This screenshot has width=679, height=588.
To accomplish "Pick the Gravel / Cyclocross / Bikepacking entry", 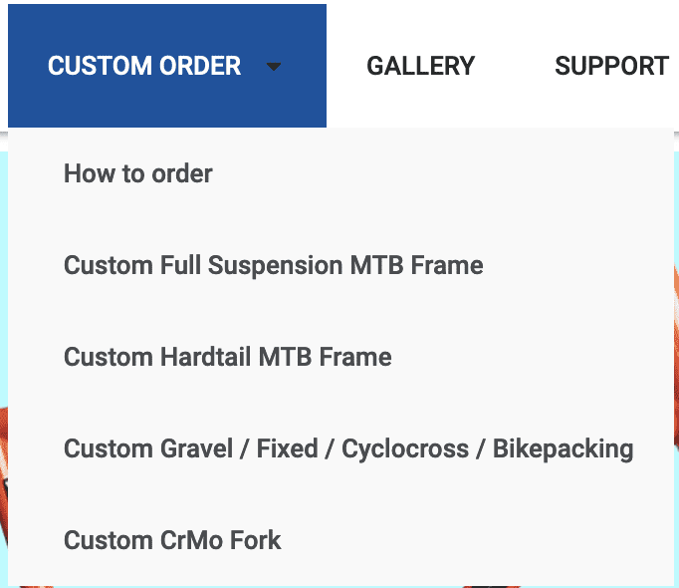I will pyautogui.click(x=348, y=449).
